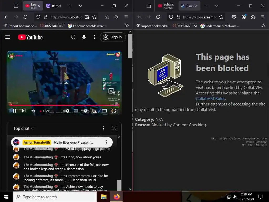269x202 pixels.
Task: Jump to LIVE in the stream
Action: coord(45,111)
